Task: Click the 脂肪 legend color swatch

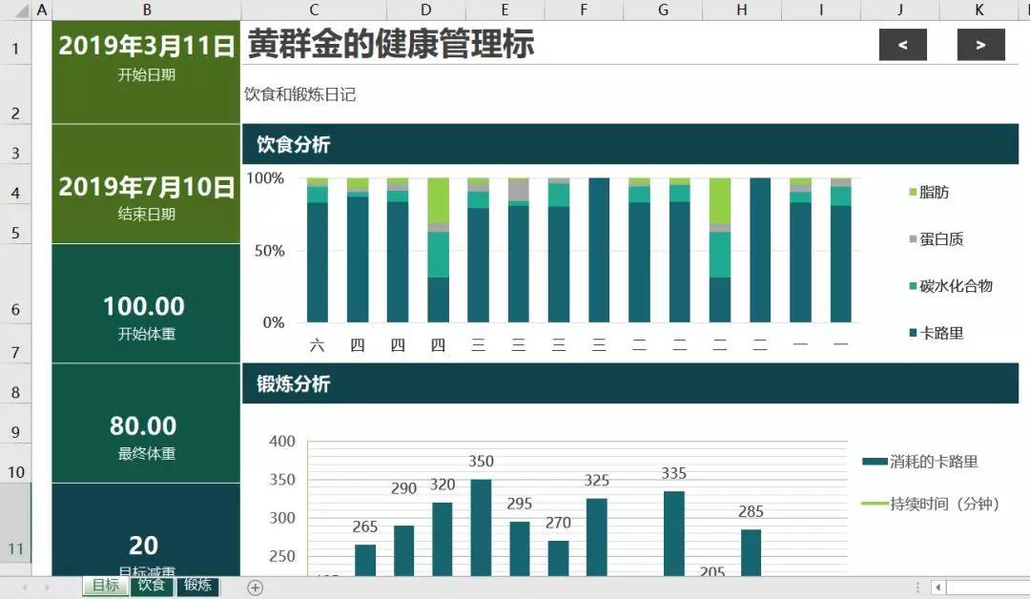Action: [913, 192]
